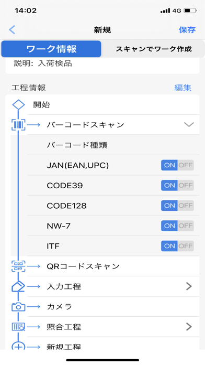Click the 入力工程 pencil icon

click(18, 286)
